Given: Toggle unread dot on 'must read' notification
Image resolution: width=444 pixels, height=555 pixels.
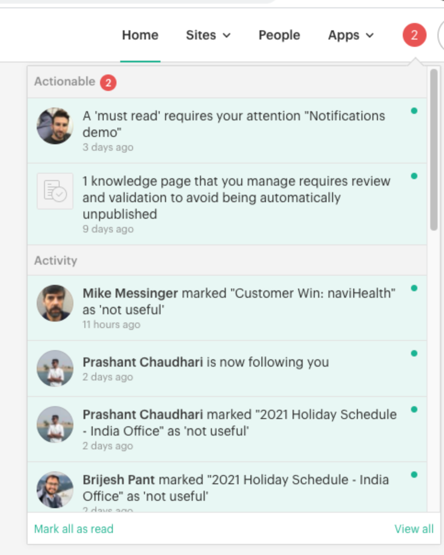Looking at the screenshot, I should pyautogui.click(x=414, y=111).
